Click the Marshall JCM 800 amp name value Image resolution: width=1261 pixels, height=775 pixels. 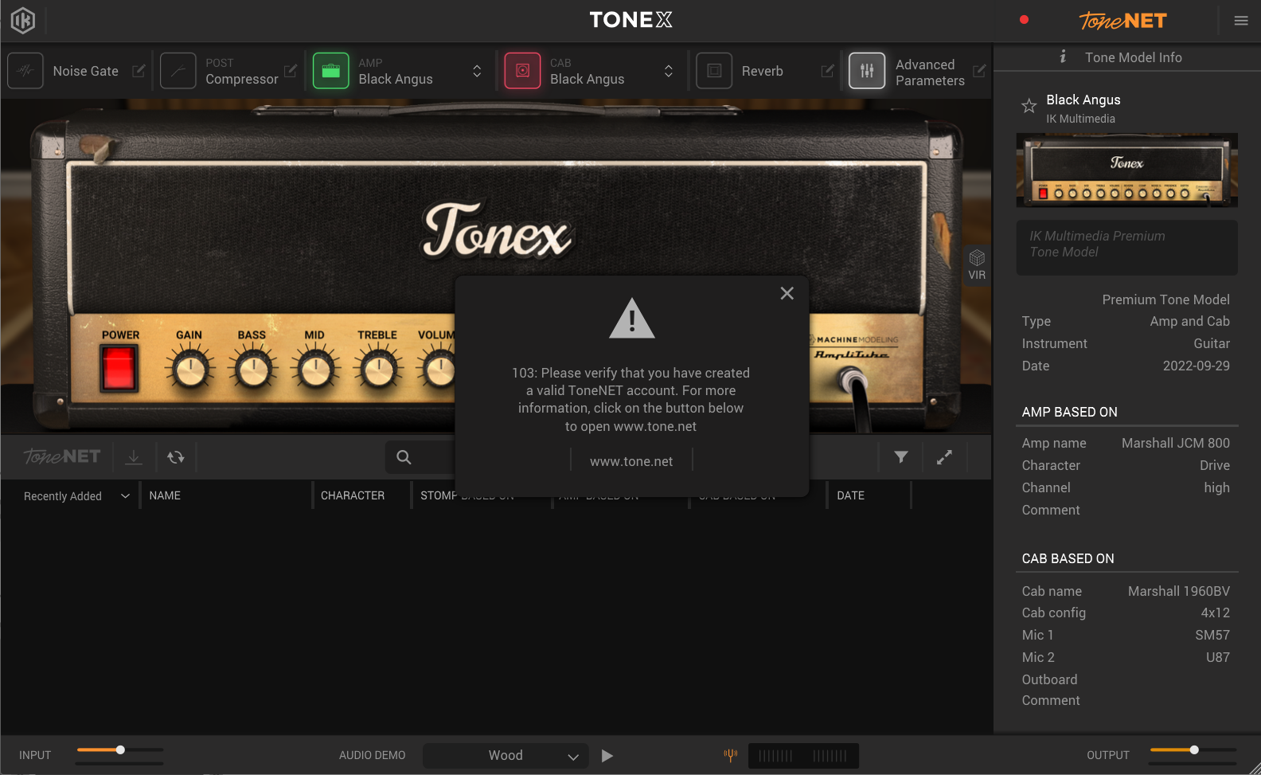tap(1176, 443)
